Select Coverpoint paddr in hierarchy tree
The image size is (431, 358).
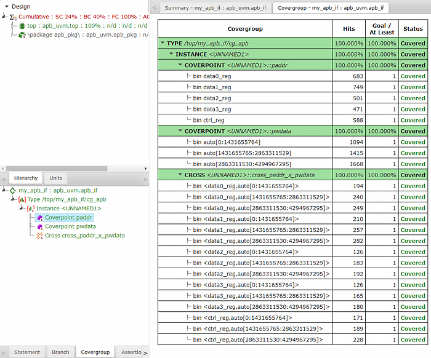(x=68, y=217)
